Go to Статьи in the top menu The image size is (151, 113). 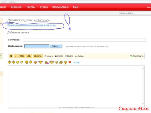[44, 7]
